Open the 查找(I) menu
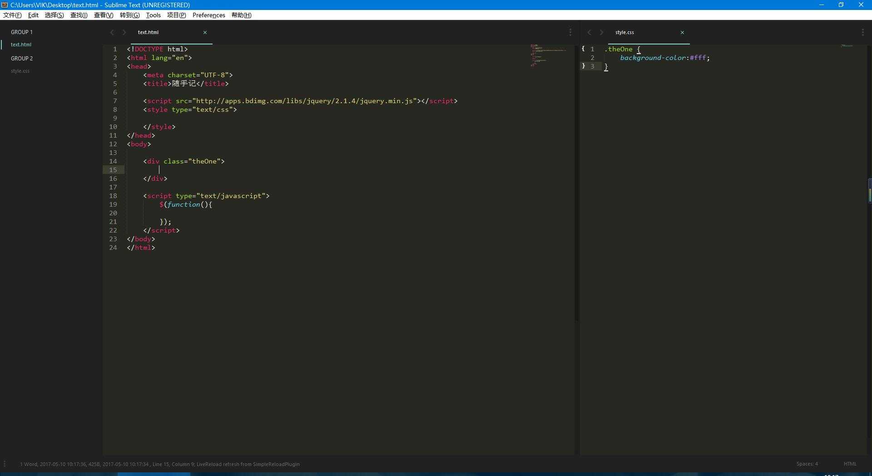This screenshot has width=872, height=476. coord(79,15)
